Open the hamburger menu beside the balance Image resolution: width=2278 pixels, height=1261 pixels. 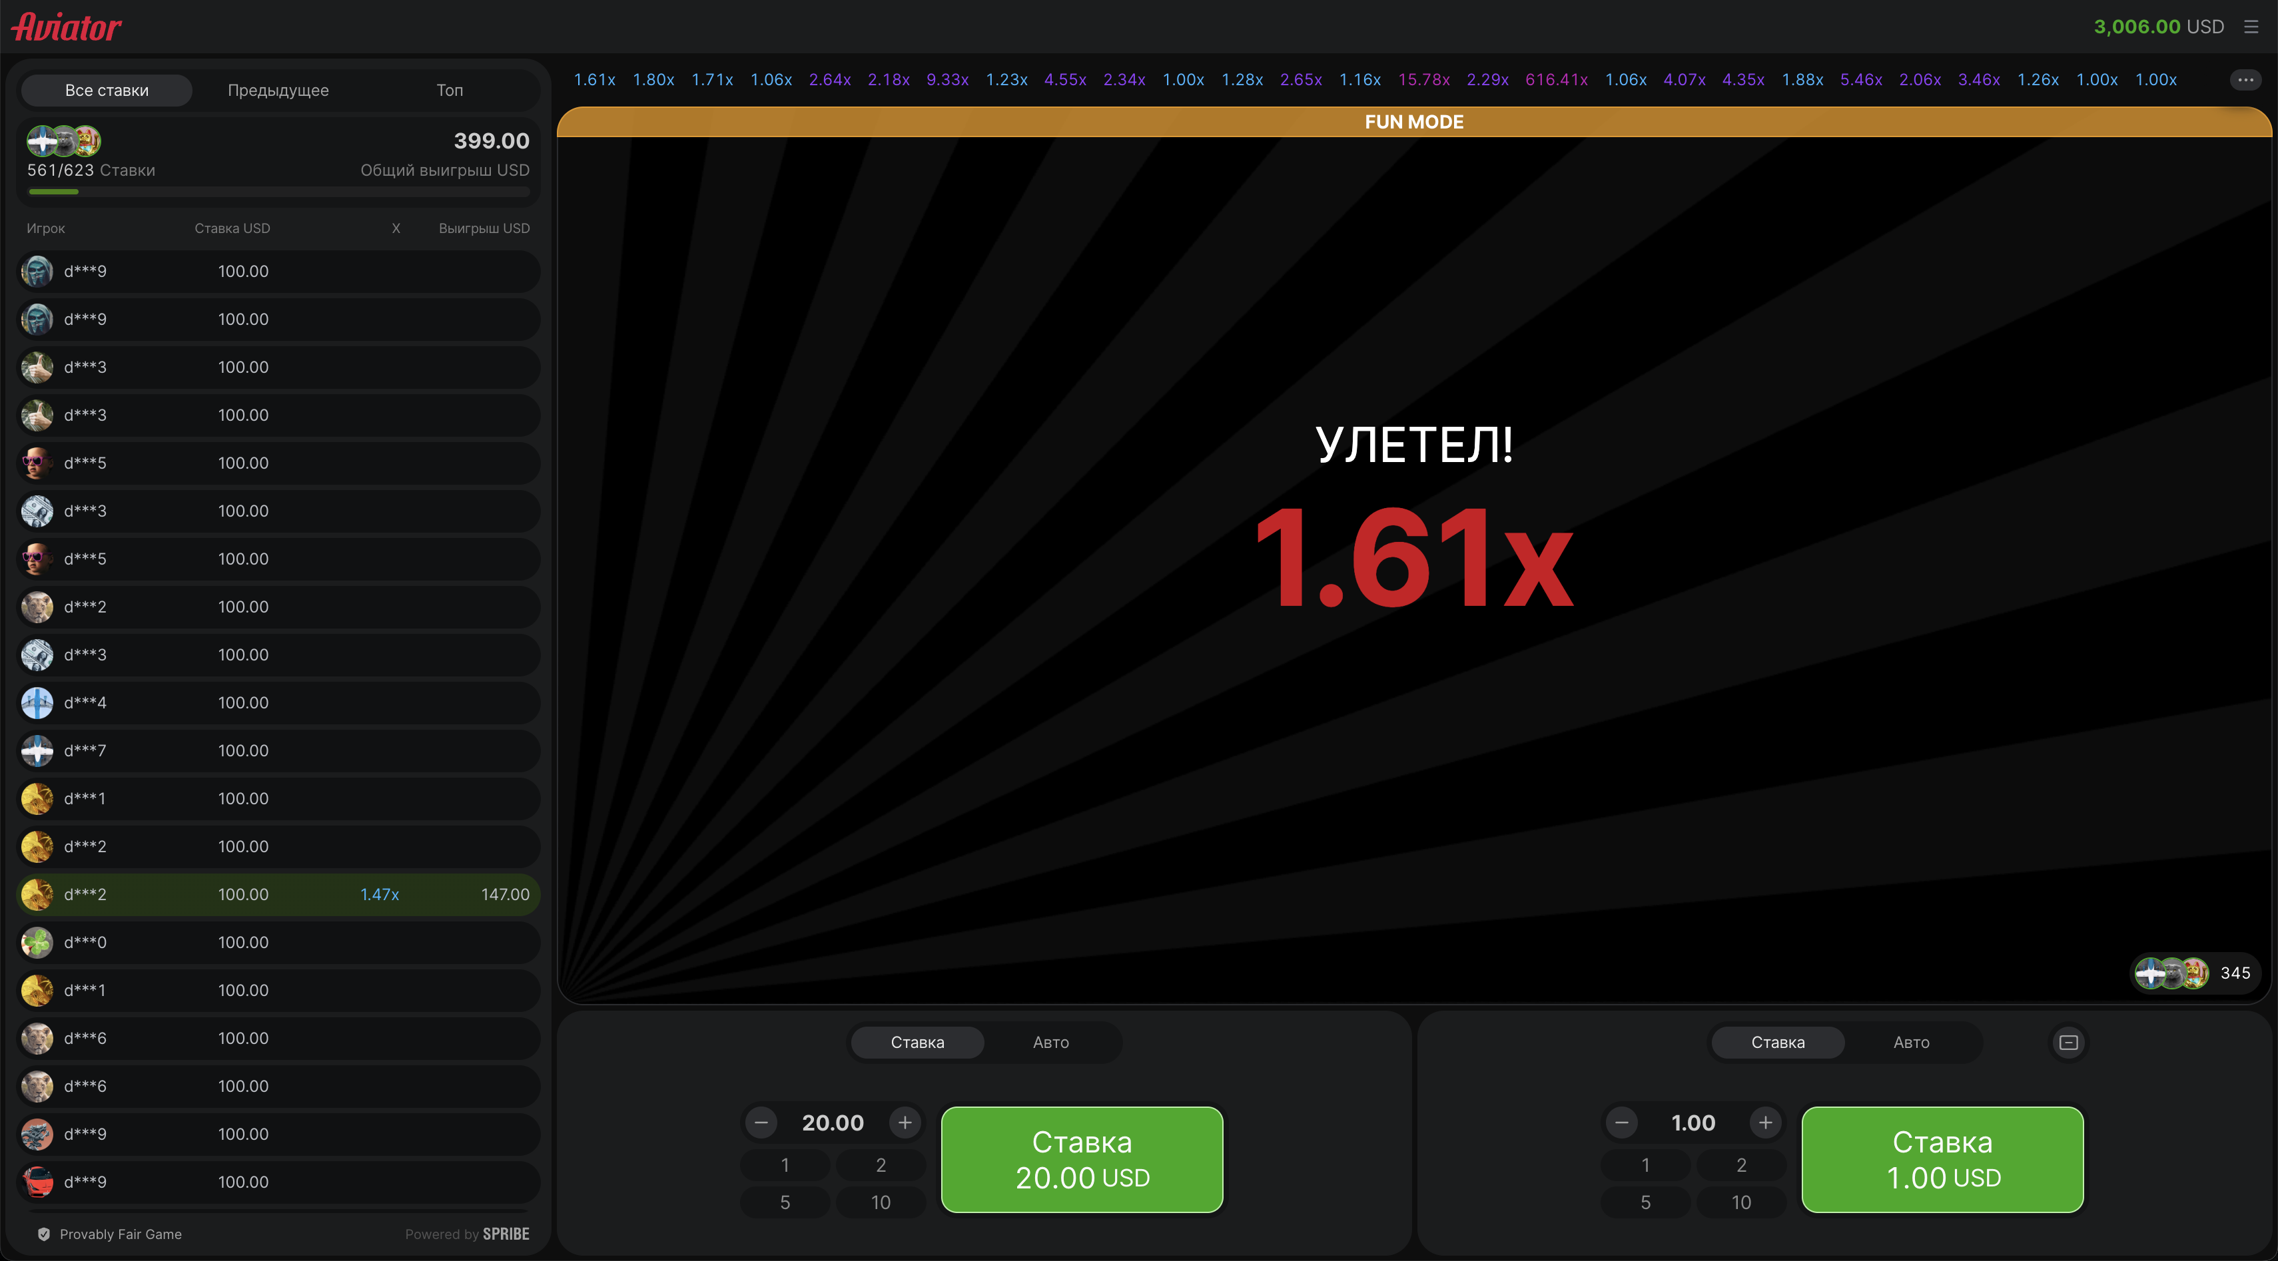(x=2251, y=27)
